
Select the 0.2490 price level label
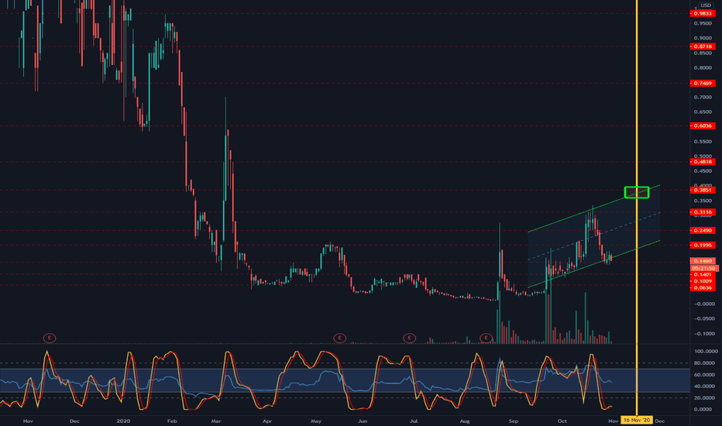coord(703,230)
